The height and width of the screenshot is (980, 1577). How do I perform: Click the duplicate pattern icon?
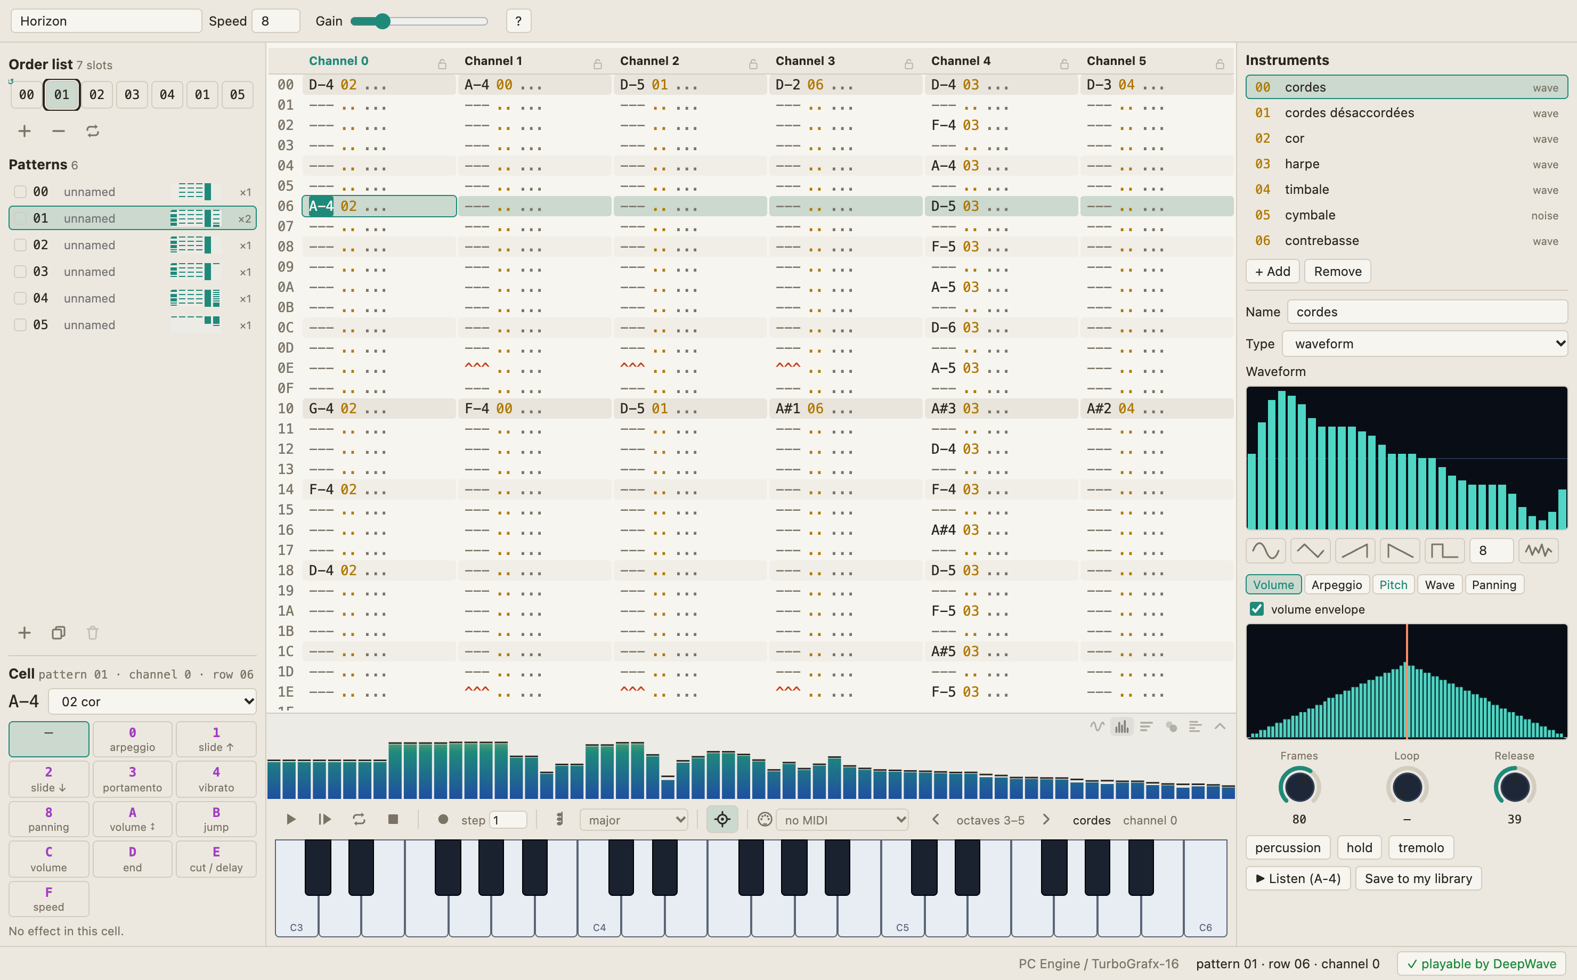[x=58, y=633]
